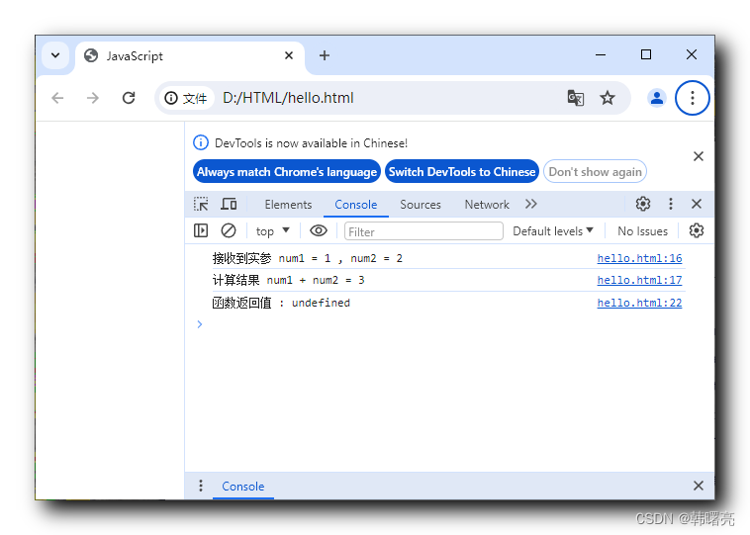Minimize the Chrome window
Screen dimensions: 750x535
click(x=601, y=55)
